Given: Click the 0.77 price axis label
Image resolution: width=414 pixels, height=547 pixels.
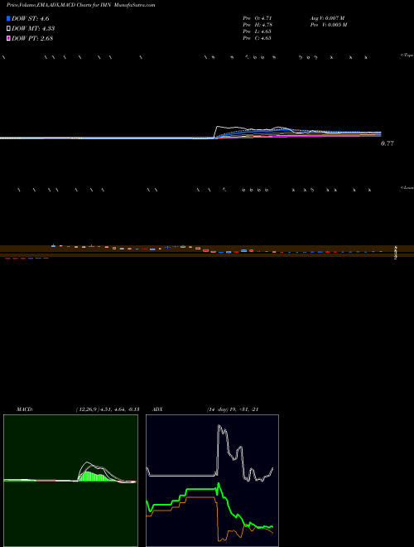Looking at the screenshot, I should (388, 143).
